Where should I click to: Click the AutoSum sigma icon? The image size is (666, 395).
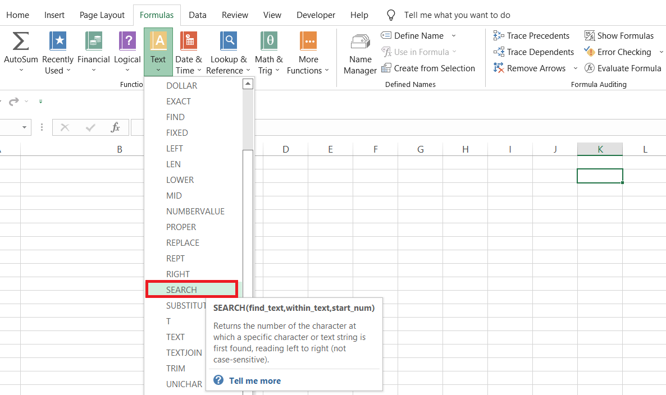point(21,42)
